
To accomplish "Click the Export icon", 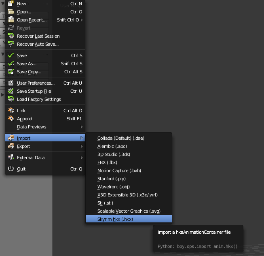I will click(11, 146).
